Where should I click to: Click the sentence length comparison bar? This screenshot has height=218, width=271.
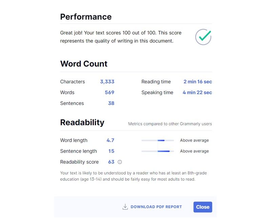(158, 151)
